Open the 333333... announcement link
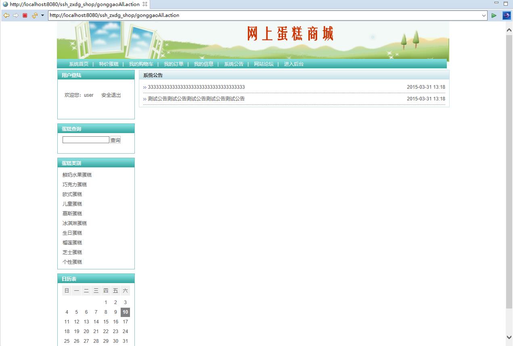513x346 pixels. point(197,87)
